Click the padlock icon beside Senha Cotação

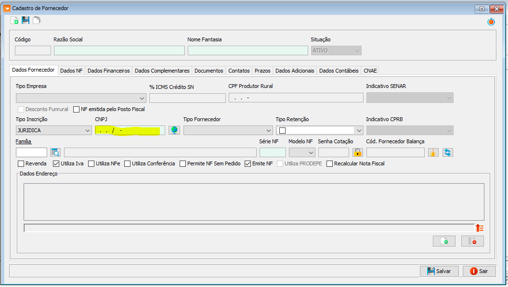[x=357, y=152]
